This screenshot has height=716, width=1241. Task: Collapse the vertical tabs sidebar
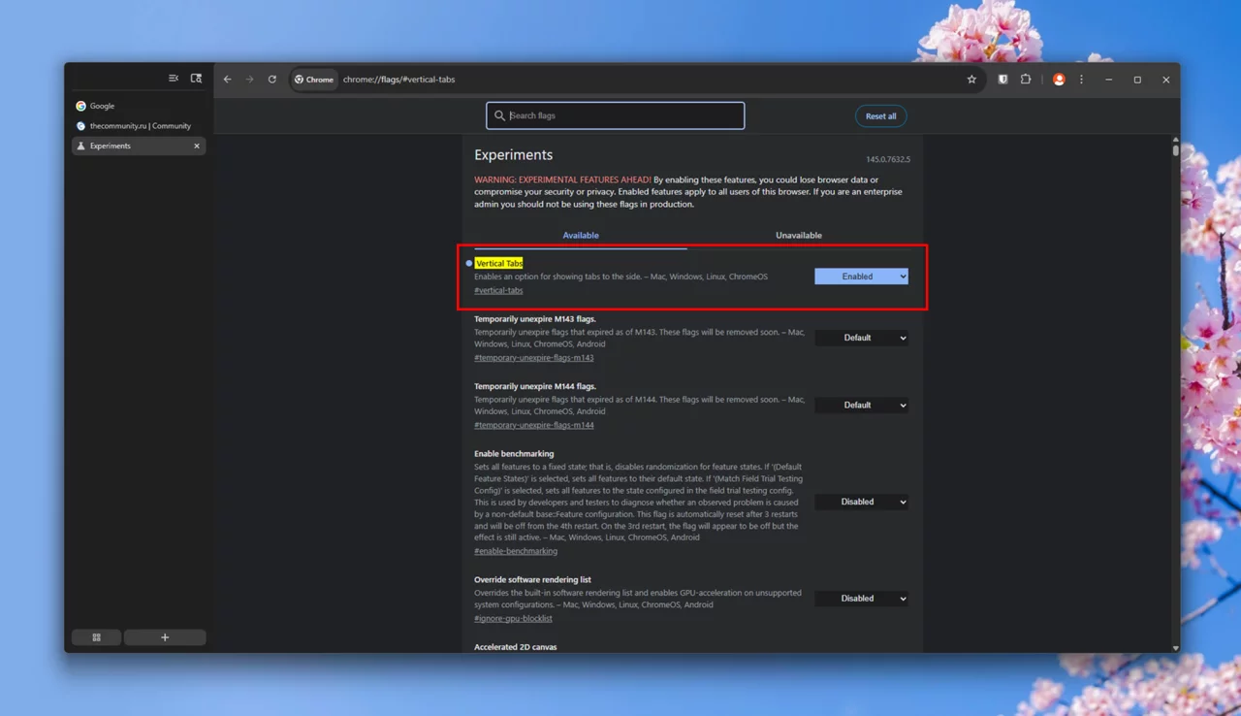pyautogui.click(x=174, y=79)
